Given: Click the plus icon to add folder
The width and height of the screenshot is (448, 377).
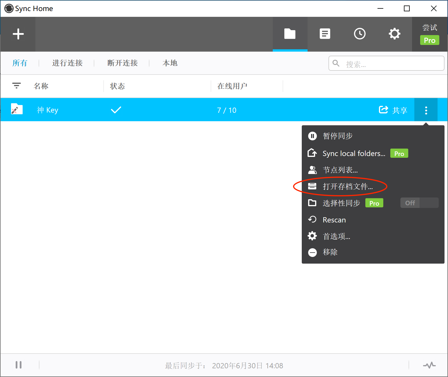Looking at the screenshot, I should (x=18, y=34).
